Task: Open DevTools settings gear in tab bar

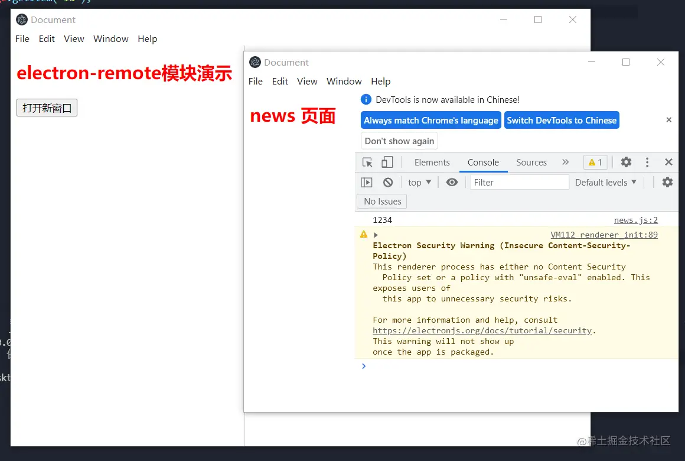Action: click(626, 163)
